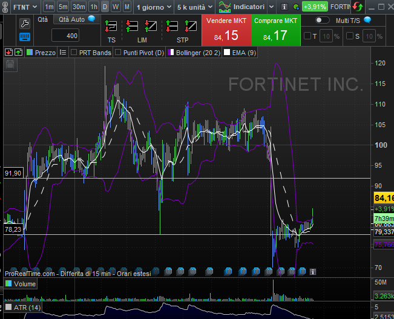Open the 5 k unità dropdown

point(192,7)
